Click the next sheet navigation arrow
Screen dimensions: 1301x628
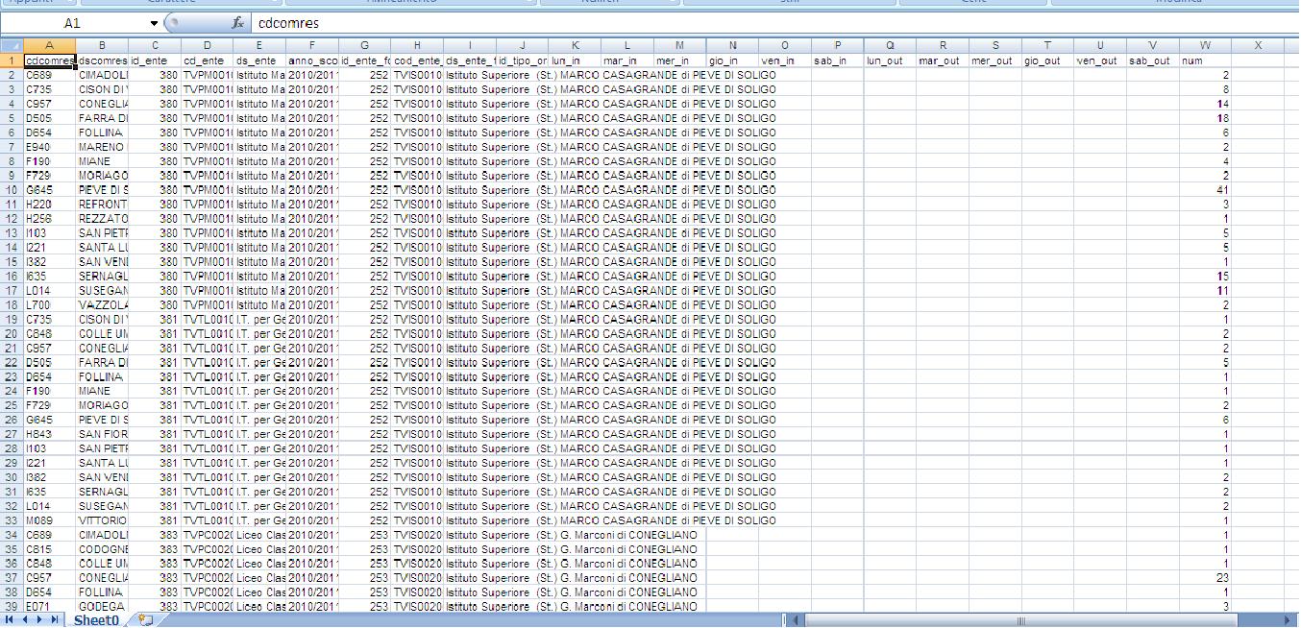40,620
